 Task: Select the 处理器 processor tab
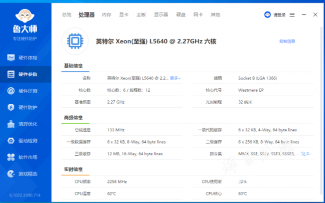86,14
